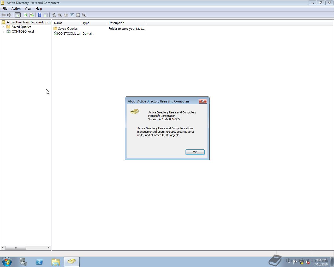Sort by the Type column header
Image resolution: width=334 pixels, height=267 pixels.
click(x=94, y=23)
